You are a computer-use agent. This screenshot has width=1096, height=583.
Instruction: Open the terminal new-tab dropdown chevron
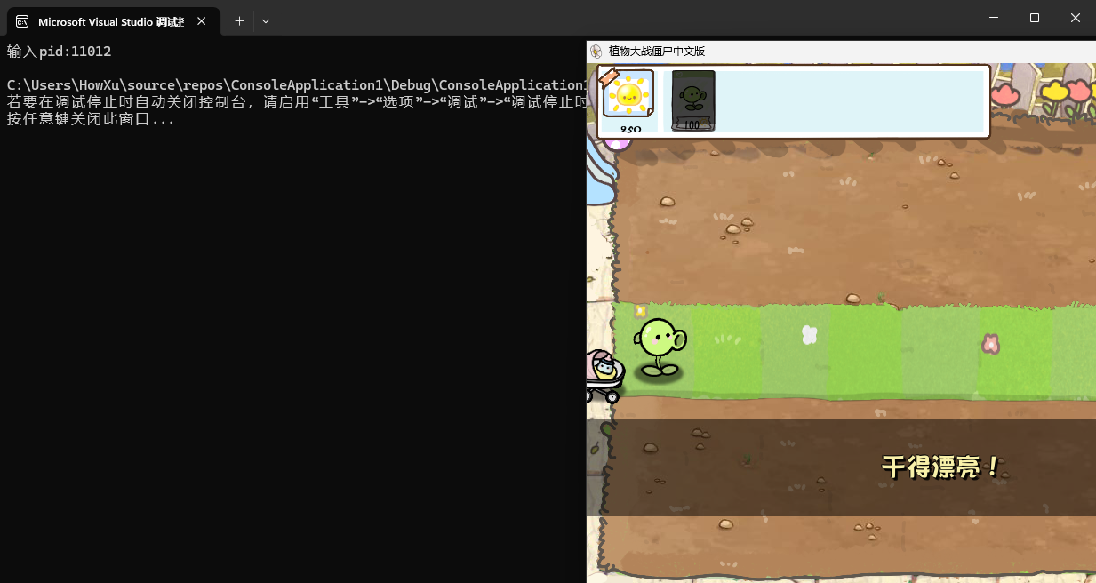click(x=266, y=21)
